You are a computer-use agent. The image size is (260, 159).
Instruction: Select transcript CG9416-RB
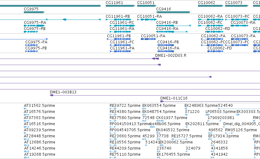(x=173, y=26)
